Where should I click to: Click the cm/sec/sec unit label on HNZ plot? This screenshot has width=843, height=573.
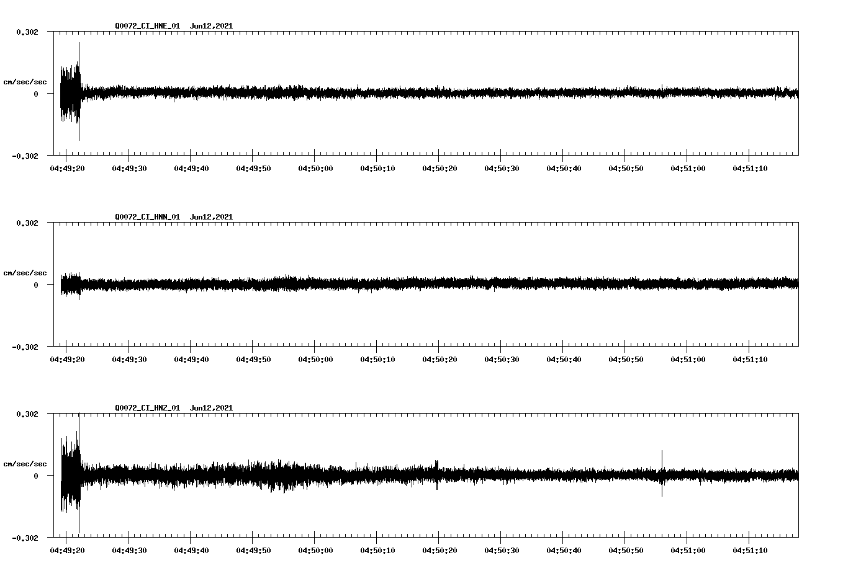tap(25, 464)
